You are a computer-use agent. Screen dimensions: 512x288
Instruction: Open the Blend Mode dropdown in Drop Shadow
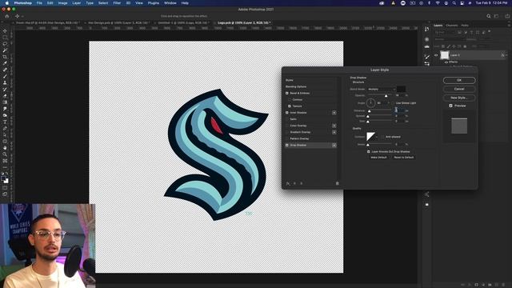click(x=382, y=89)
